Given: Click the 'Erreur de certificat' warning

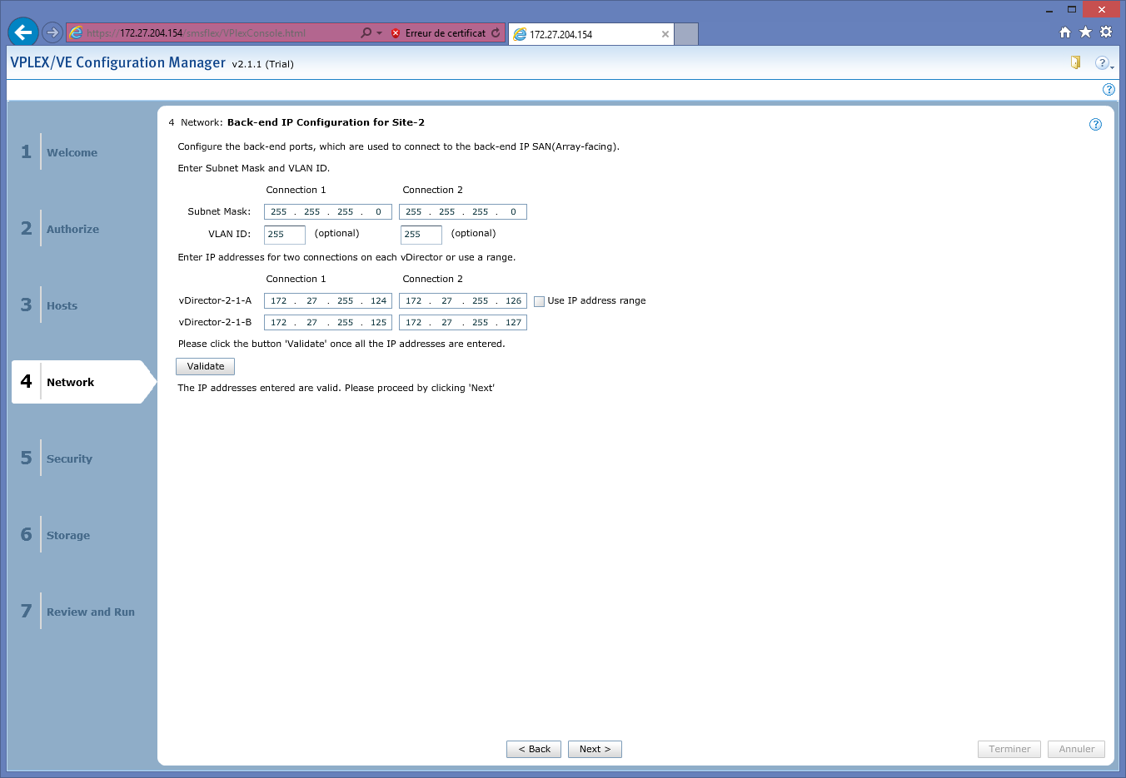Looking at the screenshot, I should 438,33.
